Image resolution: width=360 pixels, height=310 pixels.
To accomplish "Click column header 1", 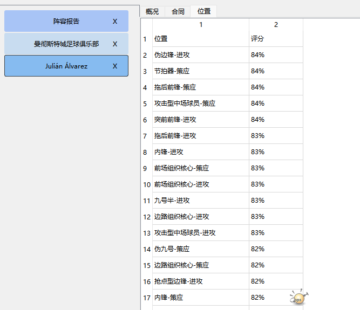I will point(201,25).
